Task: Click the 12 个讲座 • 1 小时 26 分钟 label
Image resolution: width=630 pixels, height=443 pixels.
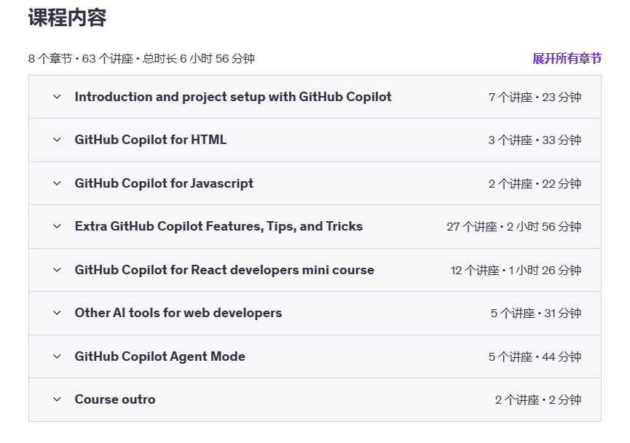Action: click(x=516, y=271)
